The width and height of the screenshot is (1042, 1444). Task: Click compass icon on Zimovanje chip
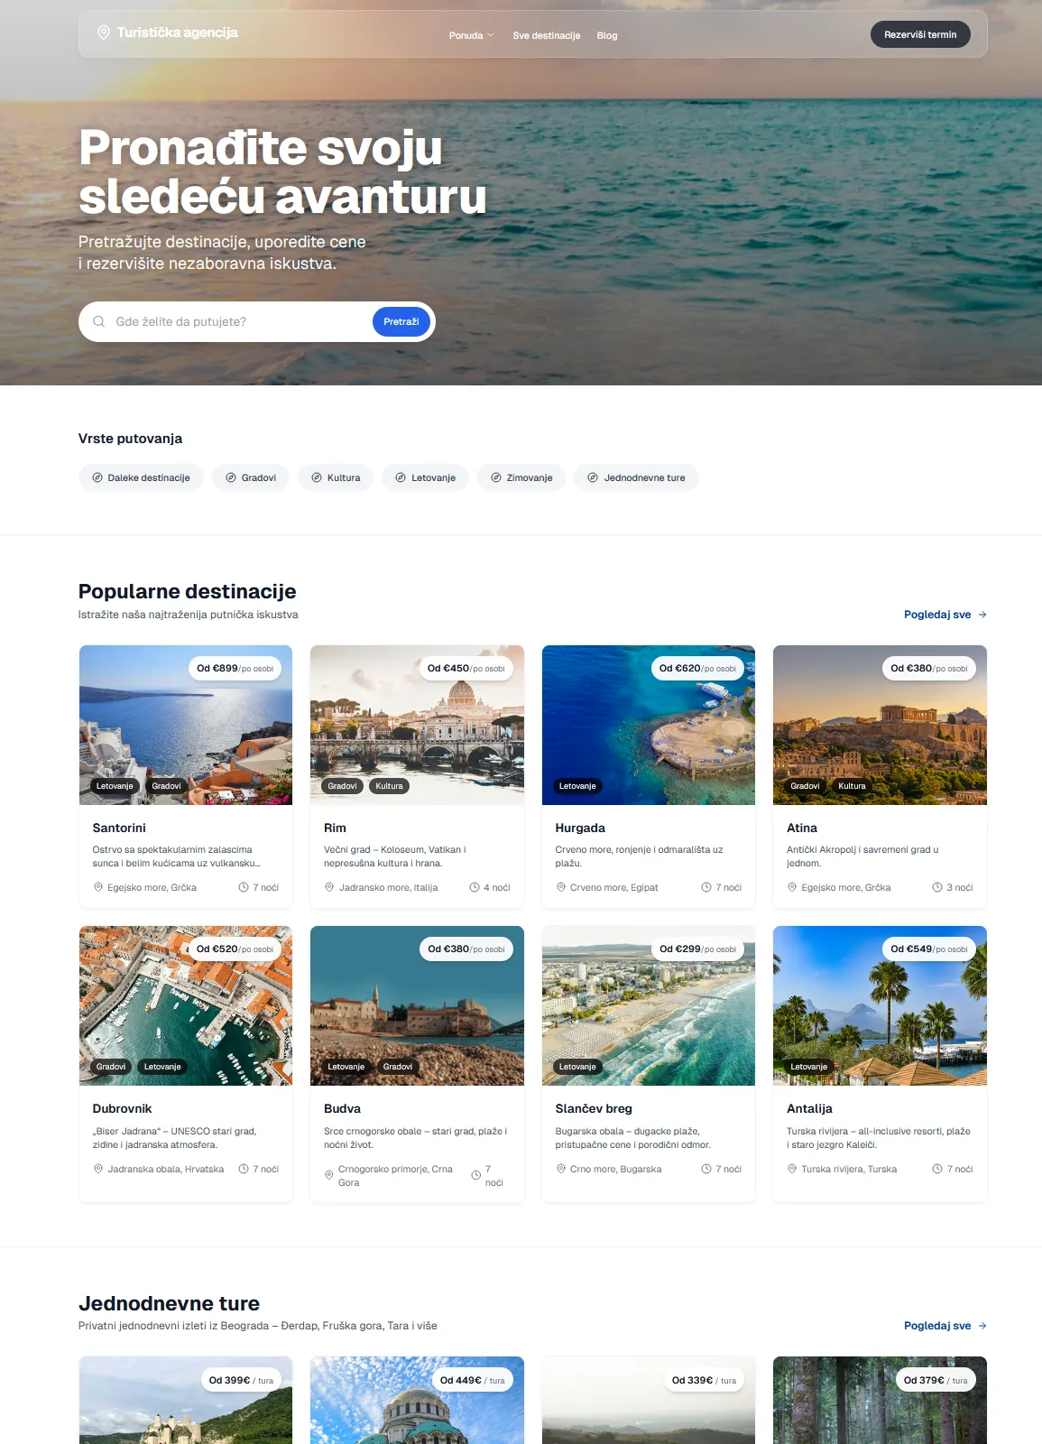(x=496, y=477)
